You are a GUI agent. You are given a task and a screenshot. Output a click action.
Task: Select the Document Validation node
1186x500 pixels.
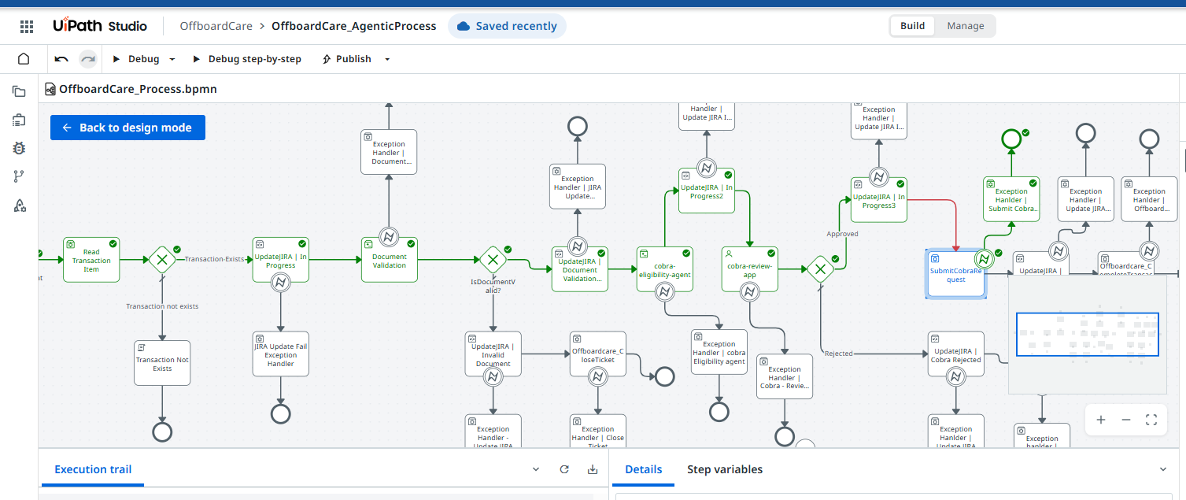[389, 260]
